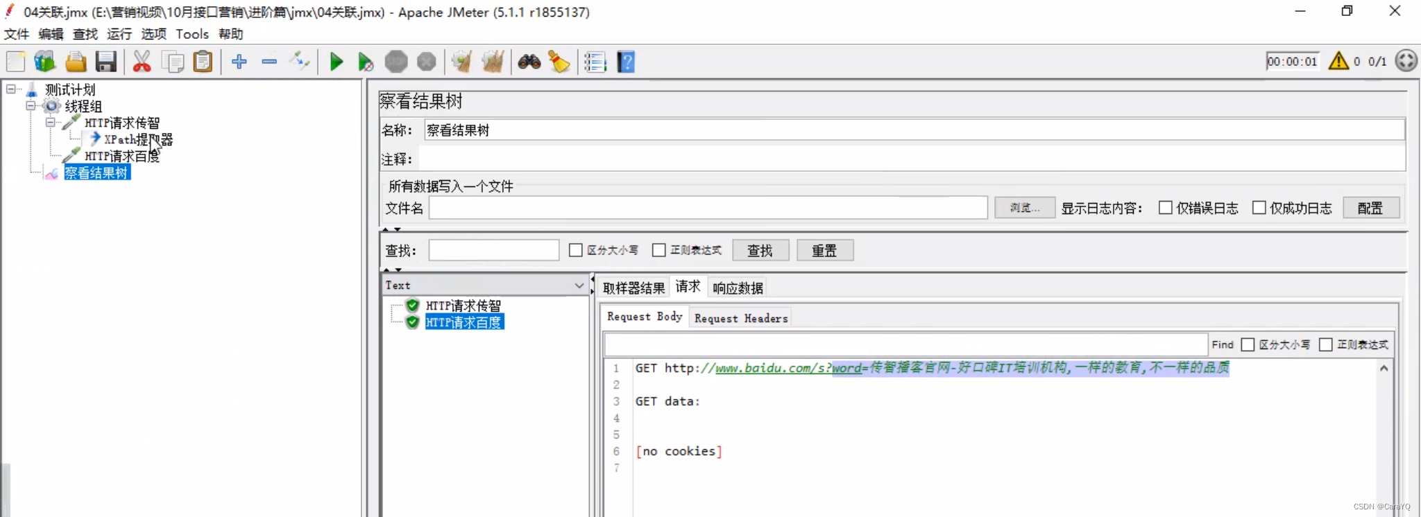This screenshot has width=1421, height=517.
Task: Click the Reset search brush icon
Action: point(559,62)
